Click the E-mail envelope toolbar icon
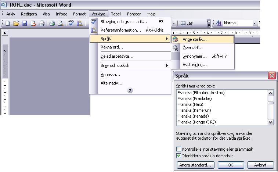278x172 pixels. click(41, 23)
